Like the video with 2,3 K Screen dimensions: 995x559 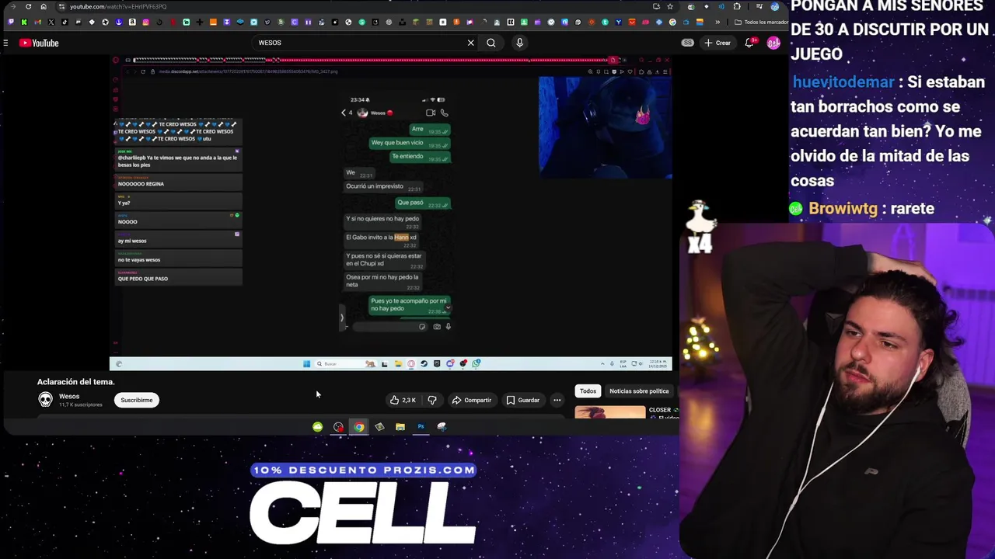pyautogui.click(x=403, y=400)
